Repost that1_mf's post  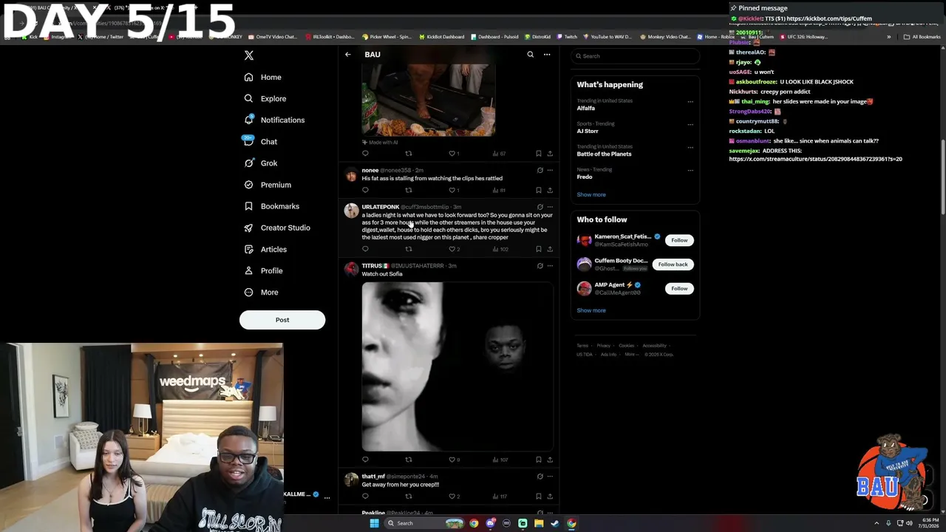[x=409, y=497]
